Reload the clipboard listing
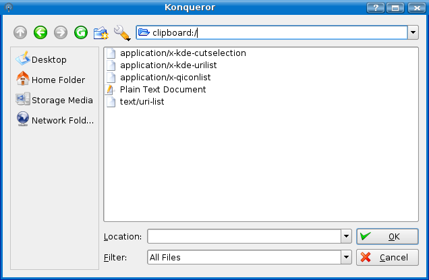429x280 pixels. coord(81,32)
